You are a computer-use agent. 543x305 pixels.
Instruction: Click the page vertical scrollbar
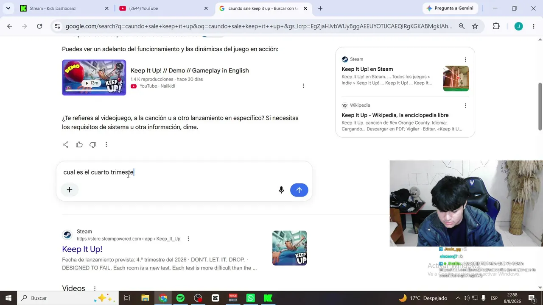540,106
